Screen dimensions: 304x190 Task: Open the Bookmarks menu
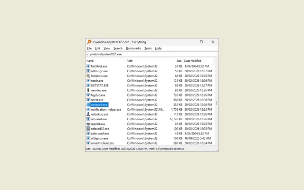[x=133, y=48]
